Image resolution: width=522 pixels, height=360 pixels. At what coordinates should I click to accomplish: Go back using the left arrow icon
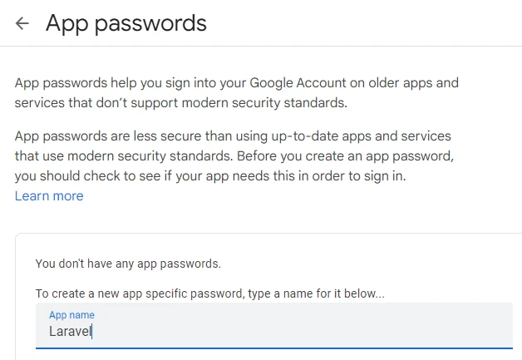click(22, 23)
